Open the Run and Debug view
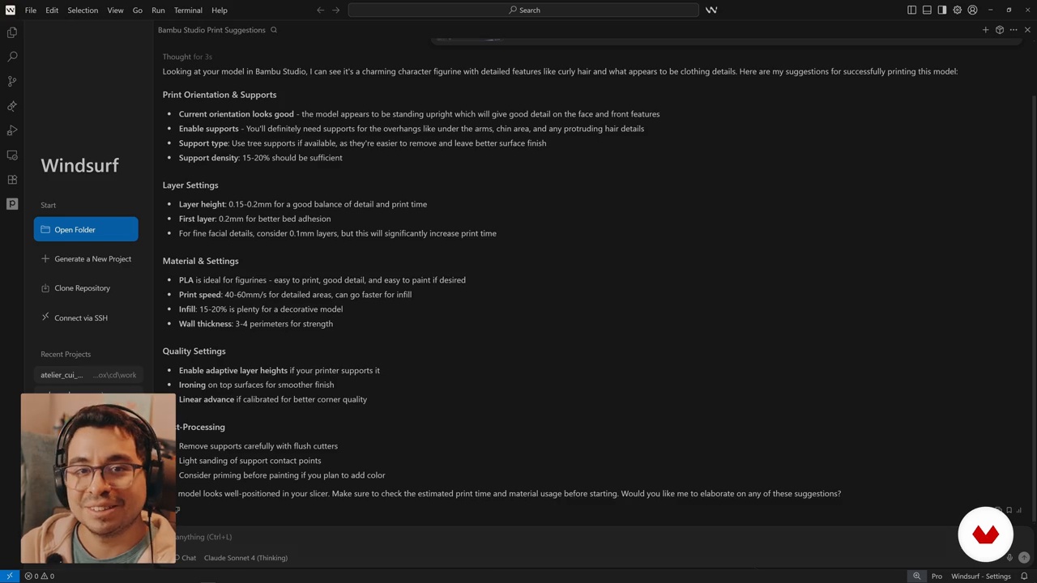Screen dimensions: 1037x583 [12, 130]
